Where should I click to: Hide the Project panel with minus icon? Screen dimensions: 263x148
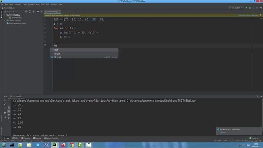point(42,12)
